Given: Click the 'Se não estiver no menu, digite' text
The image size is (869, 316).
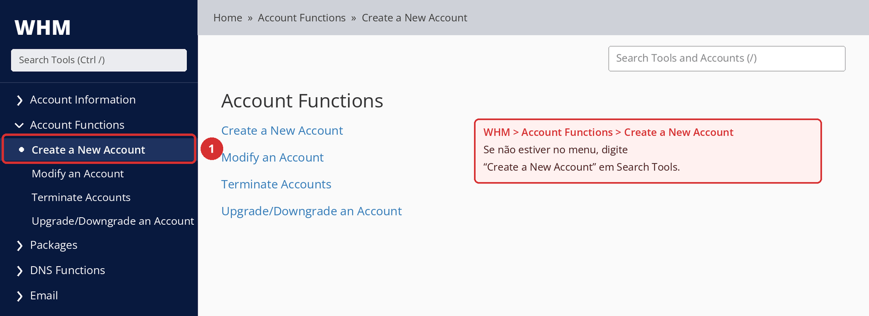Looking at the screenshot, I should pos(556,150).
